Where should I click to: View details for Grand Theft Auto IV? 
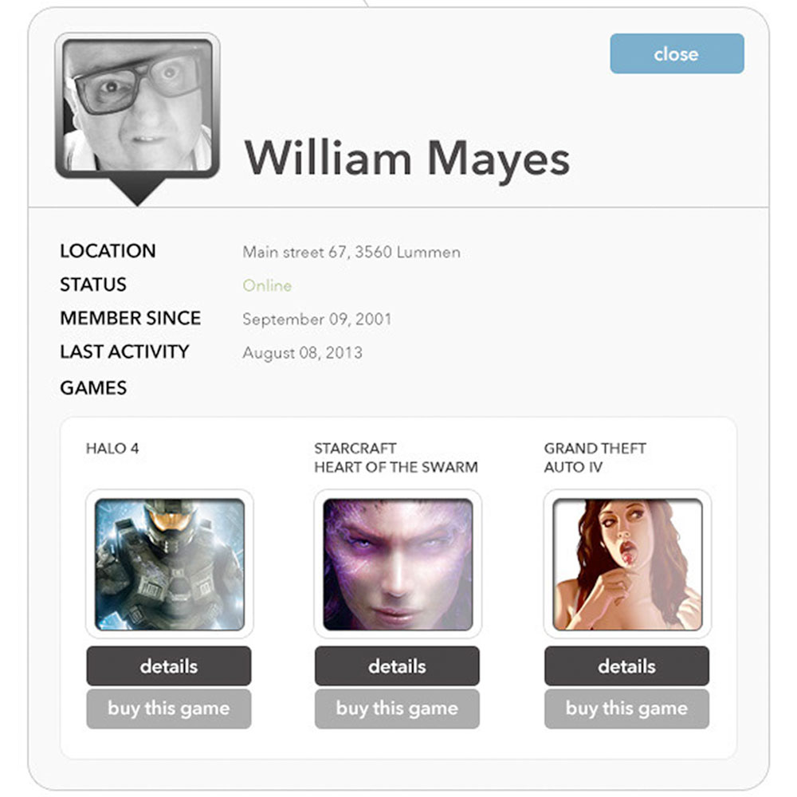coord(626,665)
